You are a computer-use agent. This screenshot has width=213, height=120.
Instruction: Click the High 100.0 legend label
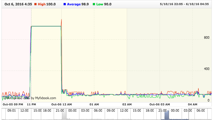point(47,4)
